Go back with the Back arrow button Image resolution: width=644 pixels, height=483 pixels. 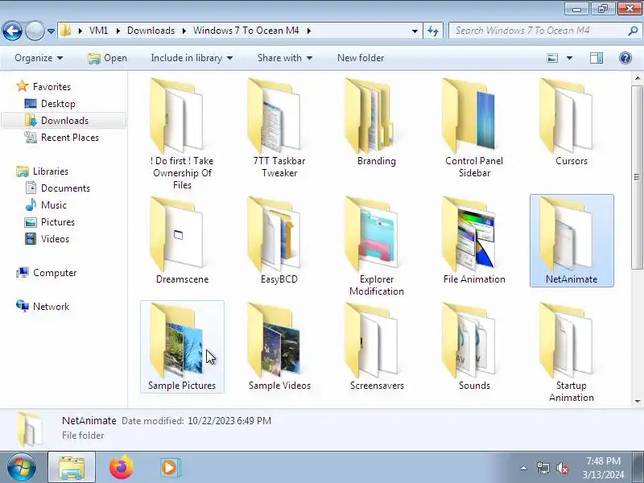click(12, 31)
